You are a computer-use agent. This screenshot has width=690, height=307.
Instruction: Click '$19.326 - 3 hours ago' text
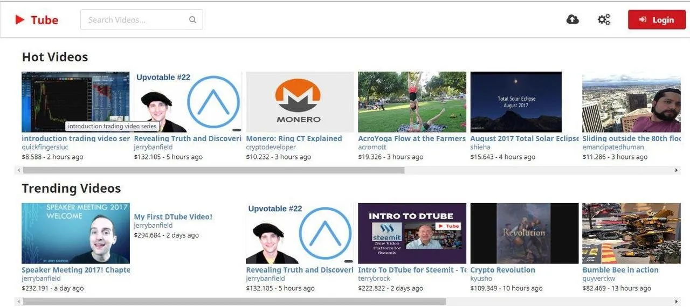[x=390, y=157]
